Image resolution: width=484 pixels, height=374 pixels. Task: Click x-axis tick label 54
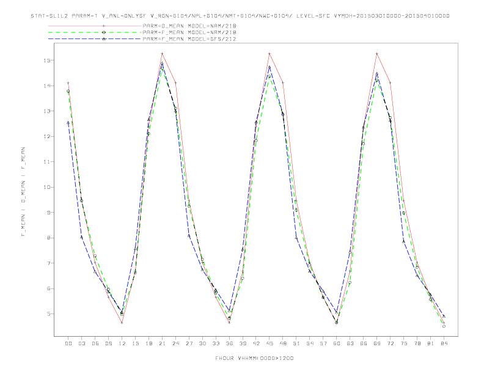tap(310, 343)
